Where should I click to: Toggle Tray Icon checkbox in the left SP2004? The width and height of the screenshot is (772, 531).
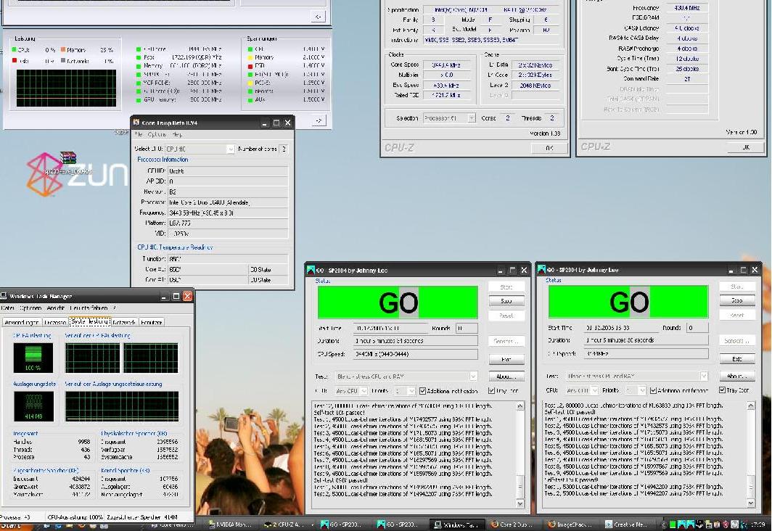tap(491, 391)
